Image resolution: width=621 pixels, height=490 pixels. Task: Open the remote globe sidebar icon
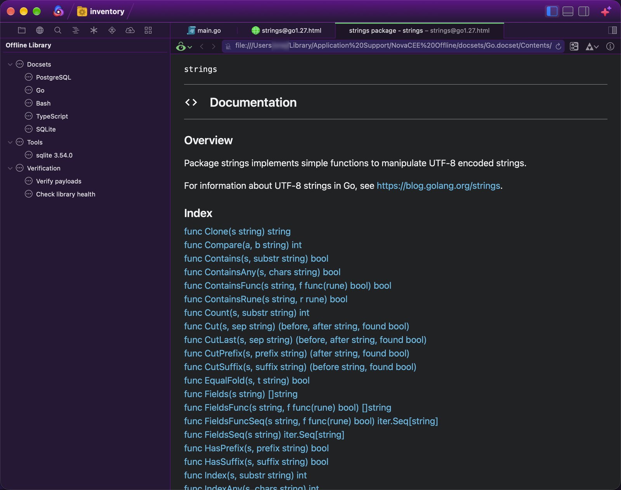40,30
